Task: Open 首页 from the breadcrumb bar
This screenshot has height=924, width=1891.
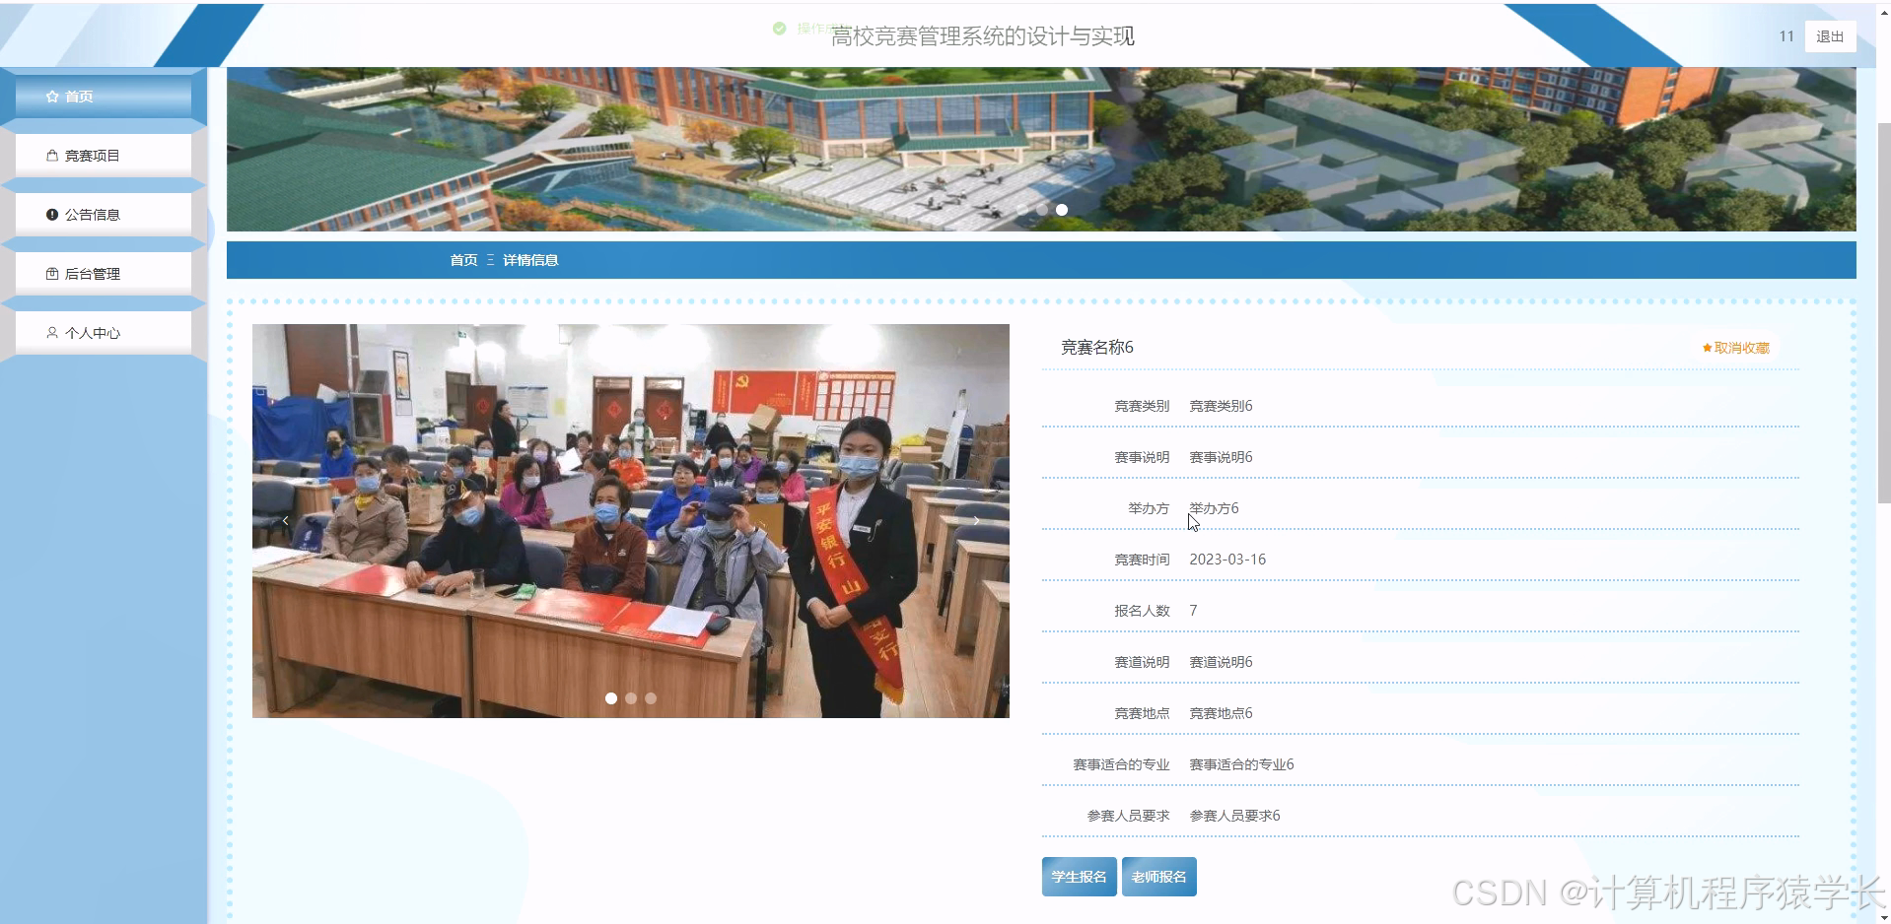Action: [463, 259]
